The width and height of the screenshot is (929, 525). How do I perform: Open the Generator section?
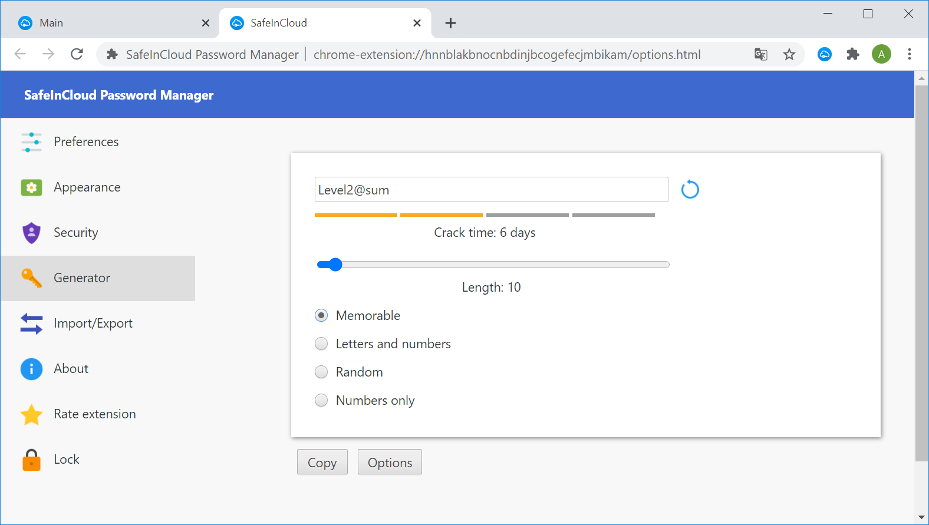point(98,278)
